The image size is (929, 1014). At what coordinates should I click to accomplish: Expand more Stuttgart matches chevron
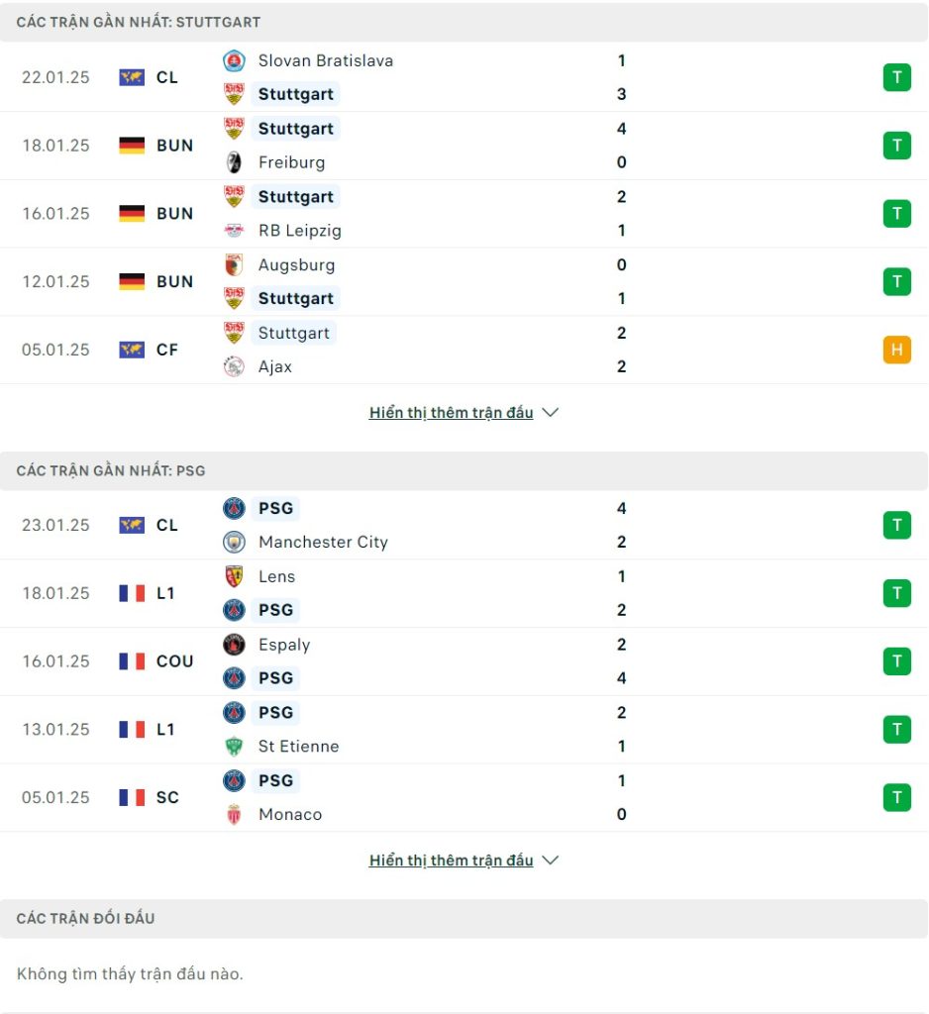coord(550,413)
